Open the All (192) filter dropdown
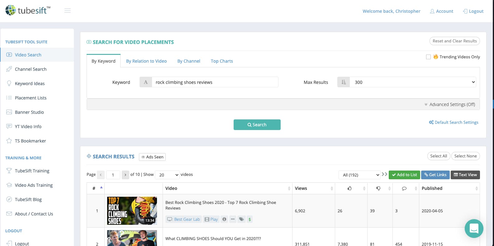The width and height of the screenshot is (494, 246). tap(359, 175)
